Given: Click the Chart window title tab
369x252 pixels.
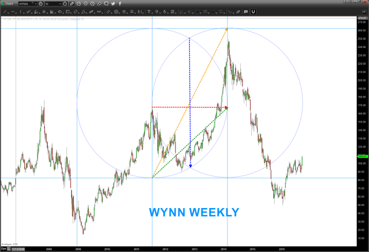Looking at the screenshot, I should pyautogui.click(x=8, y=4).
